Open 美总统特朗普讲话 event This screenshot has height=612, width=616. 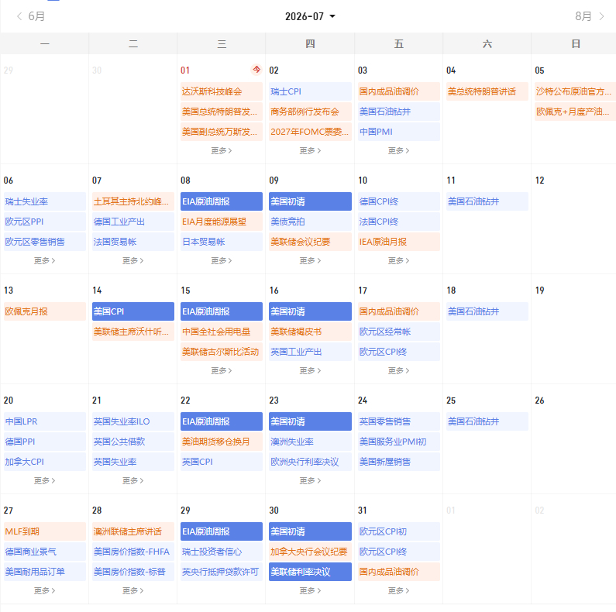(487, 91)
